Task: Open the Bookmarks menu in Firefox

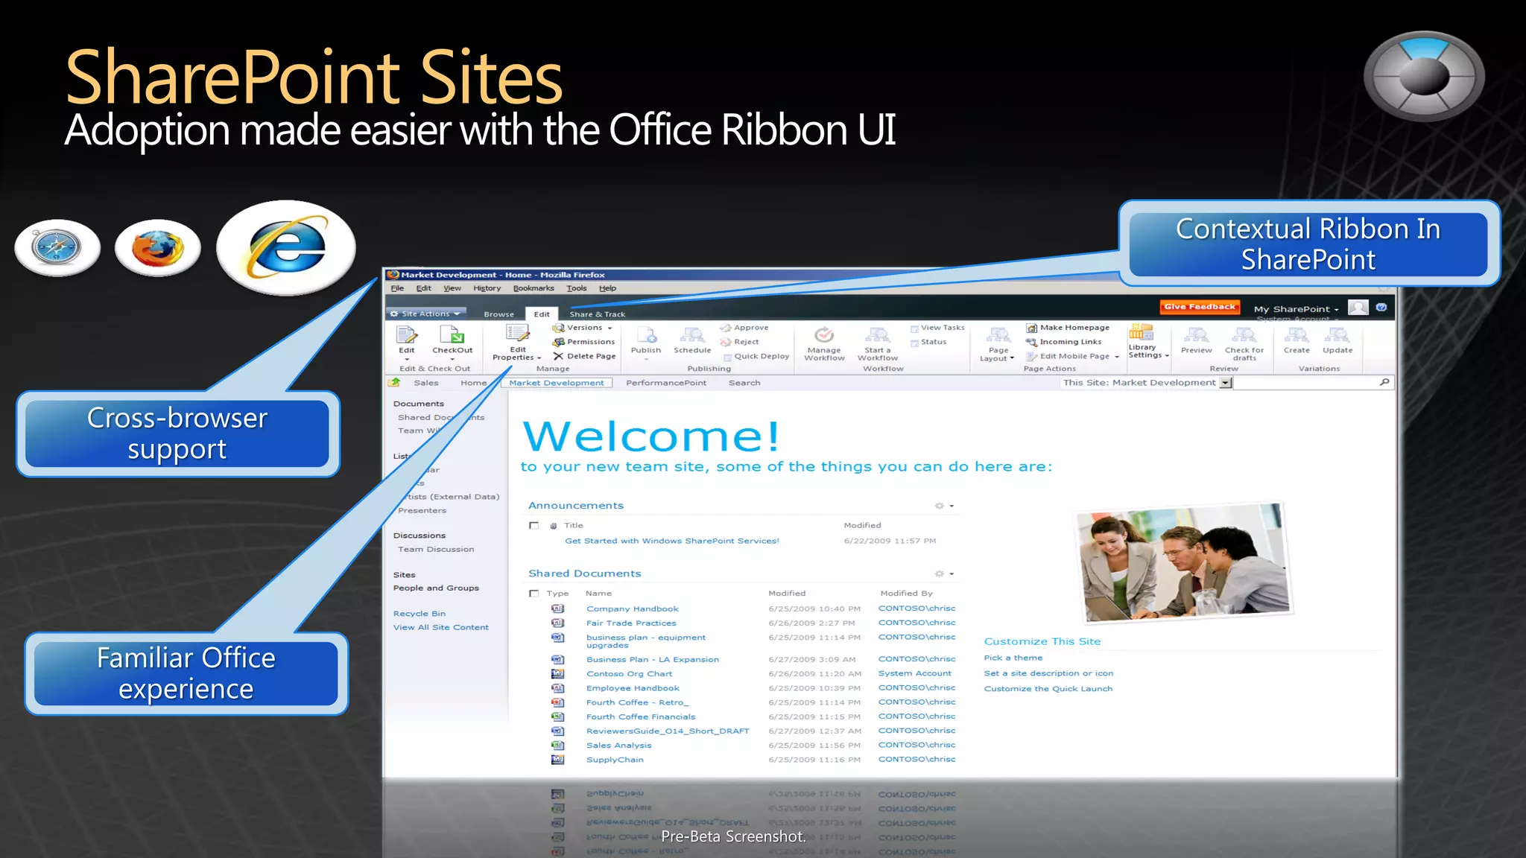Action: [534, 288]
